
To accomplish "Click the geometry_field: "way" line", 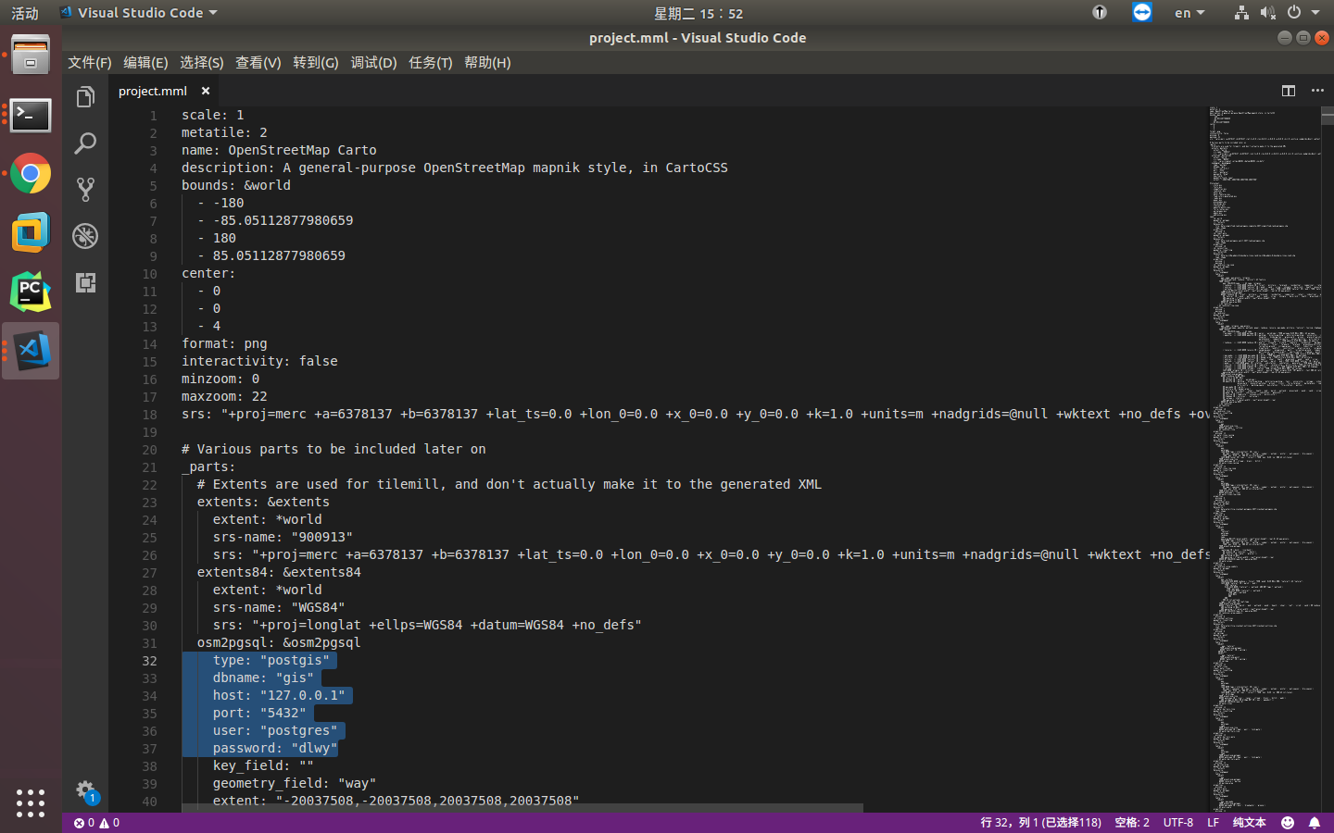I will tap(295, 783).
